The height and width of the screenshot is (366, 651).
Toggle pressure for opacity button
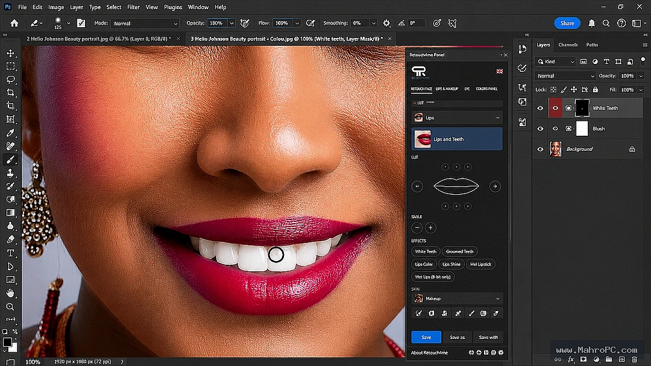point(245,24)
